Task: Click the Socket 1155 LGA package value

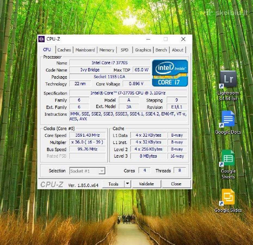Action: 110,77
